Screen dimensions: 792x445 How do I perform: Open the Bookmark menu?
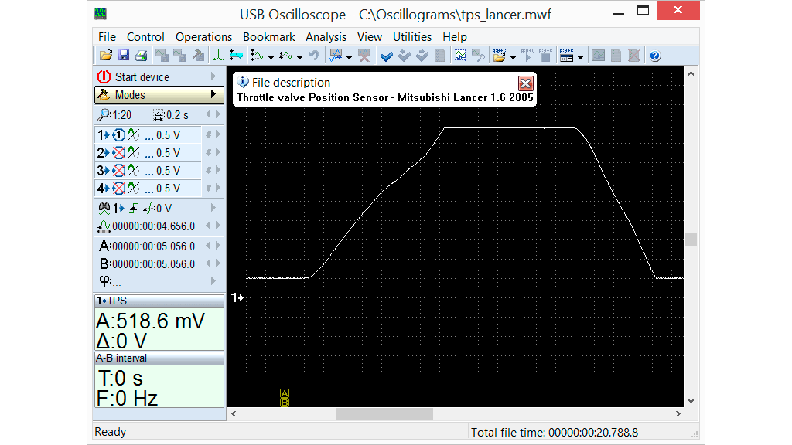coord(268,37)
